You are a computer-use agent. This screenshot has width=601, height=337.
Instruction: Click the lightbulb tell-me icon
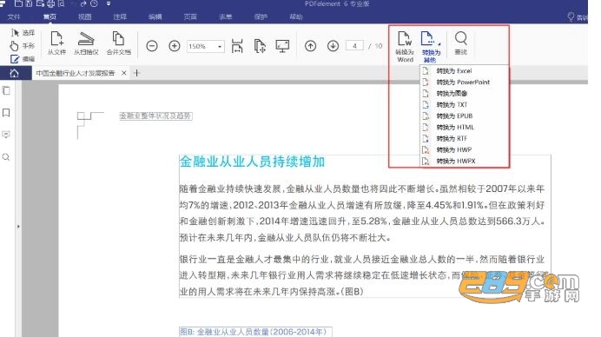pos(571,17)
